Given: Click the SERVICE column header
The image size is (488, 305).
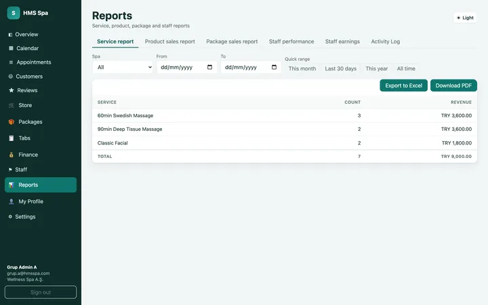Looking at the screenshot, I should click(107, 102).
